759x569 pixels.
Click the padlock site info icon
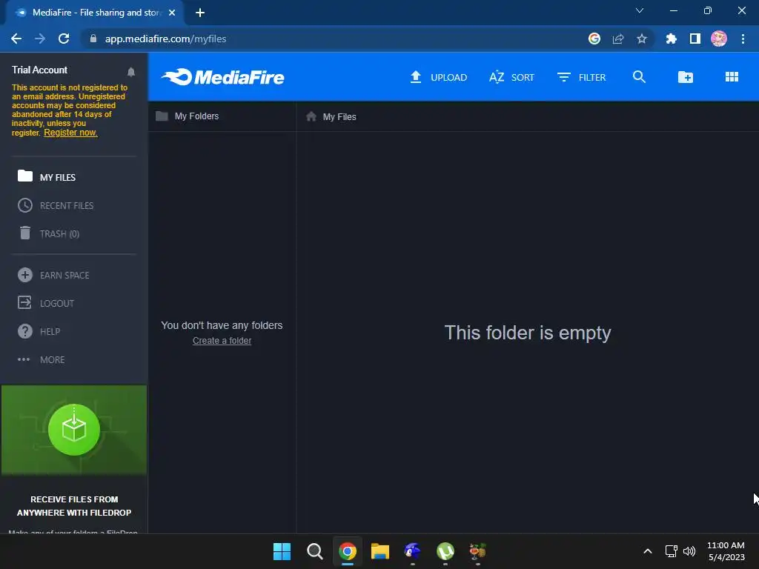[x=93, y=39]
